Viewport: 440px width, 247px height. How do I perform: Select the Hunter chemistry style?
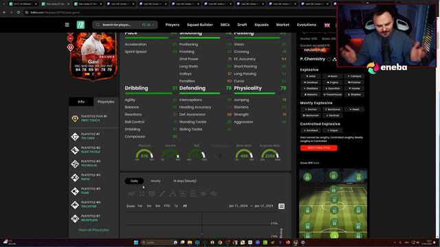point(355,89)
